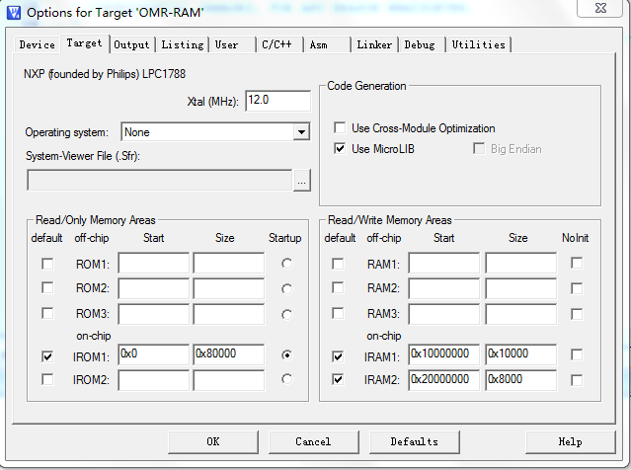631x470 pixels.
Task: Click the Xtal (MHz) input field
Action: (x=278, y=101)
